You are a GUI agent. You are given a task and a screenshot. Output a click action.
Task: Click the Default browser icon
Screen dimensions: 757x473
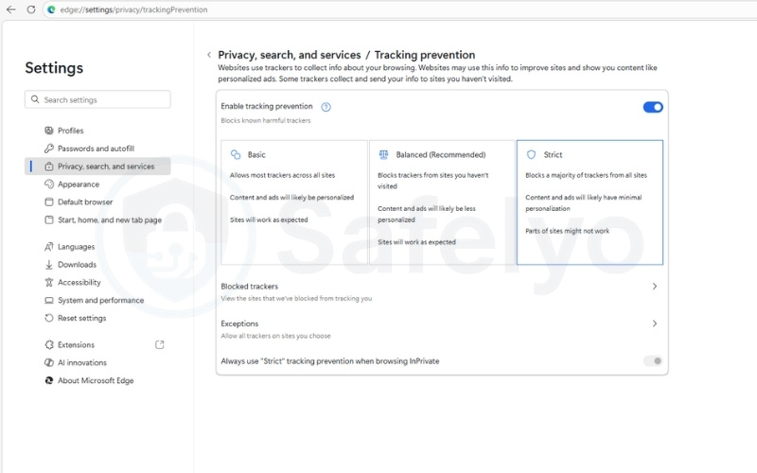coord(49,201)
